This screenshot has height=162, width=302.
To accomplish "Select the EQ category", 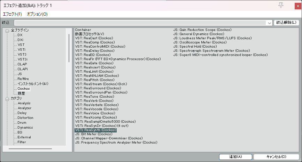I will tap(20, 132).
